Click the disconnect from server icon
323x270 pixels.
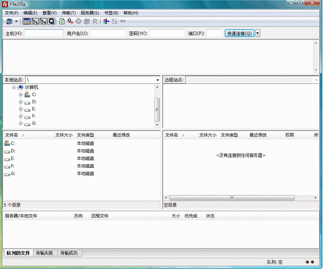coord(87,21)
